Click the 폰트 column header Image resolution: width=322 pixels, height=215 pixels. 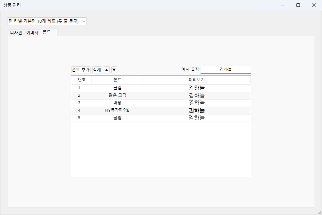pos(117,80)
